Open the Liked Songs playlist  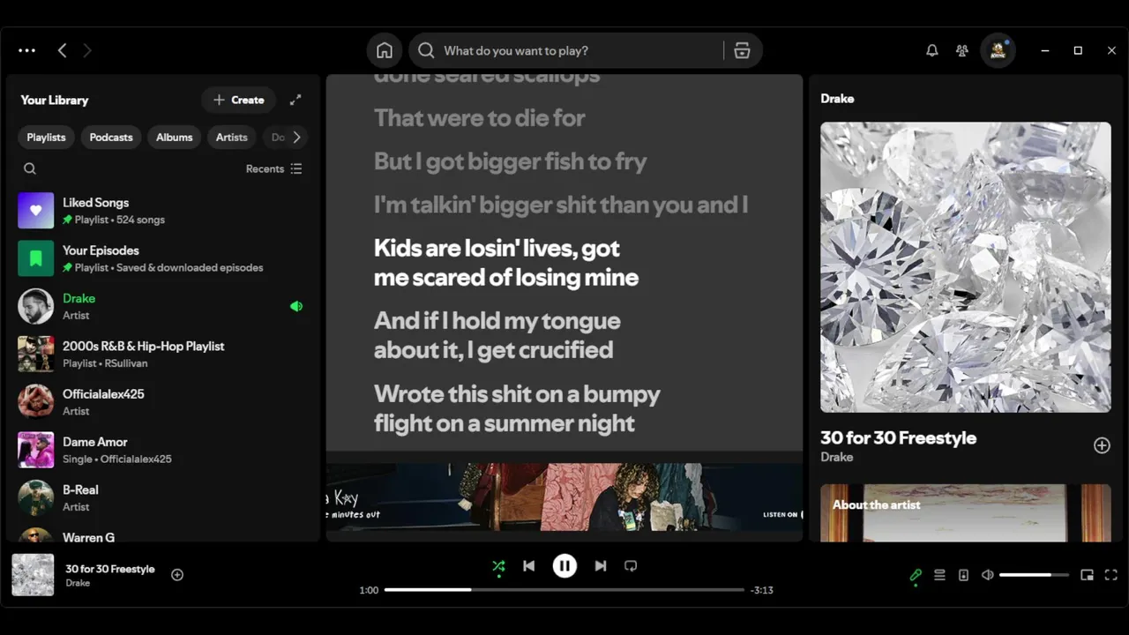click(x=161, y=210)
